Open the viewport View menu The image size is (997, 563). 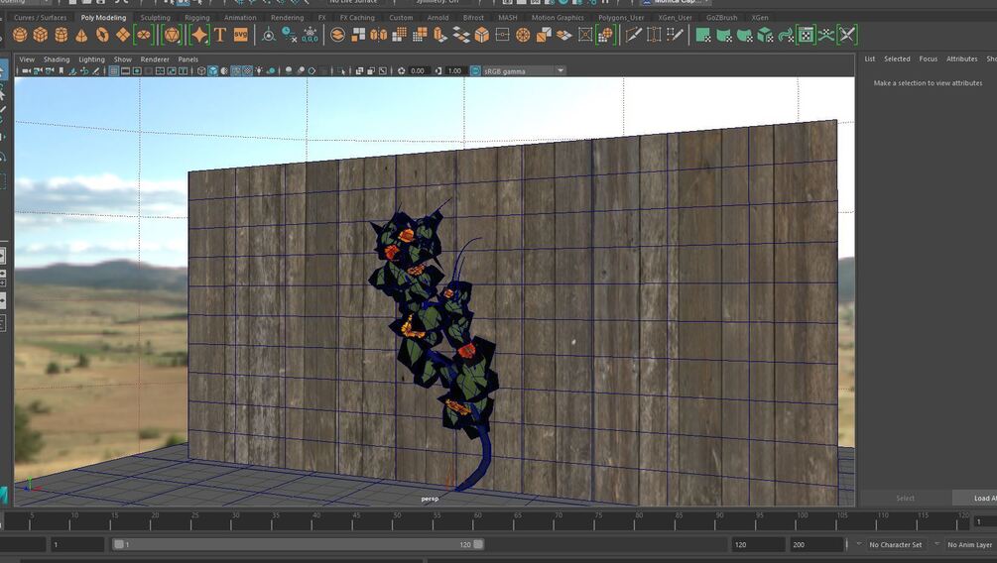coord(27,59)
